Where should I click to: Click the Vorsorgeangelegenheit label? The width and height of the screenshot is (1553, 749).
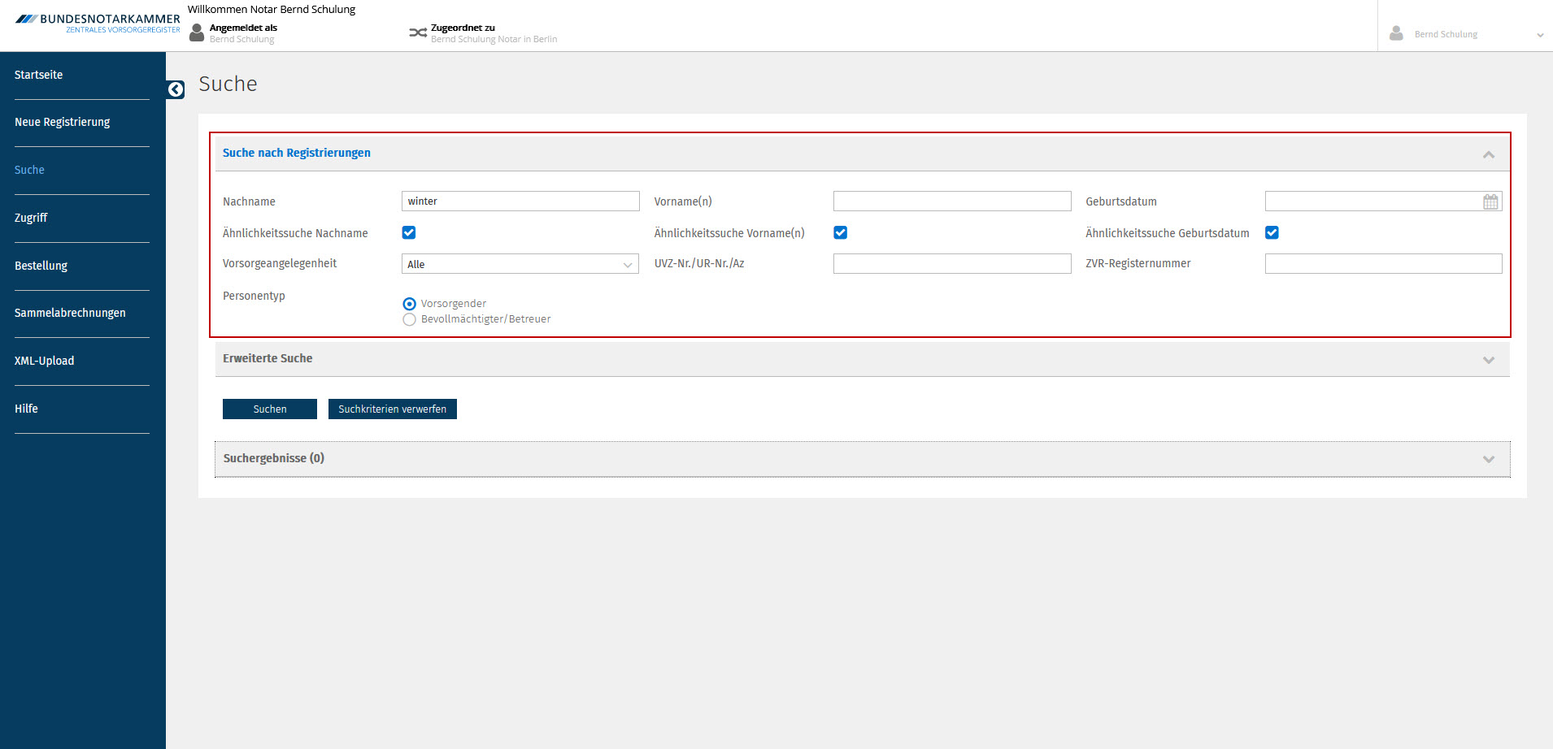pos(280,263)
